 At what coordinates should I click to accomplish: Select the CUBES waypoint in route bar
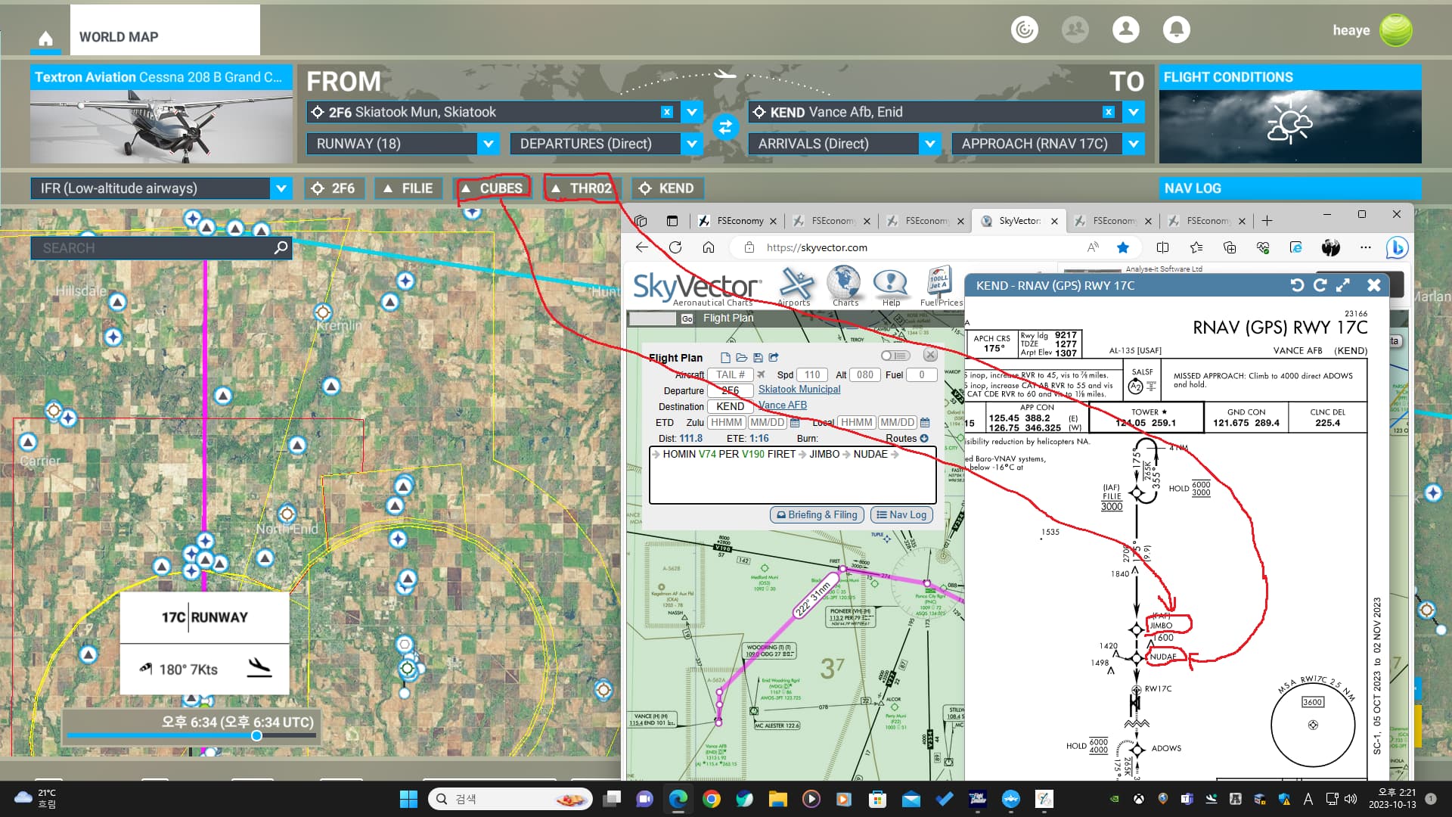coord(492,188)
